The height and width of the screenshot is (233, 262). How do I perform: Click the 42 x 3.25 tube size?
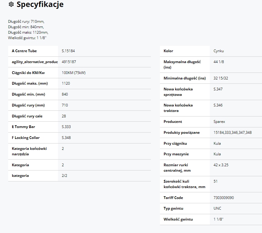pos(221,165)
